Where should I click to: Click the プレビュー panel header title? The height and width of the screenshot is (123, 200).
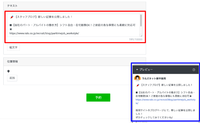point(146,70)
